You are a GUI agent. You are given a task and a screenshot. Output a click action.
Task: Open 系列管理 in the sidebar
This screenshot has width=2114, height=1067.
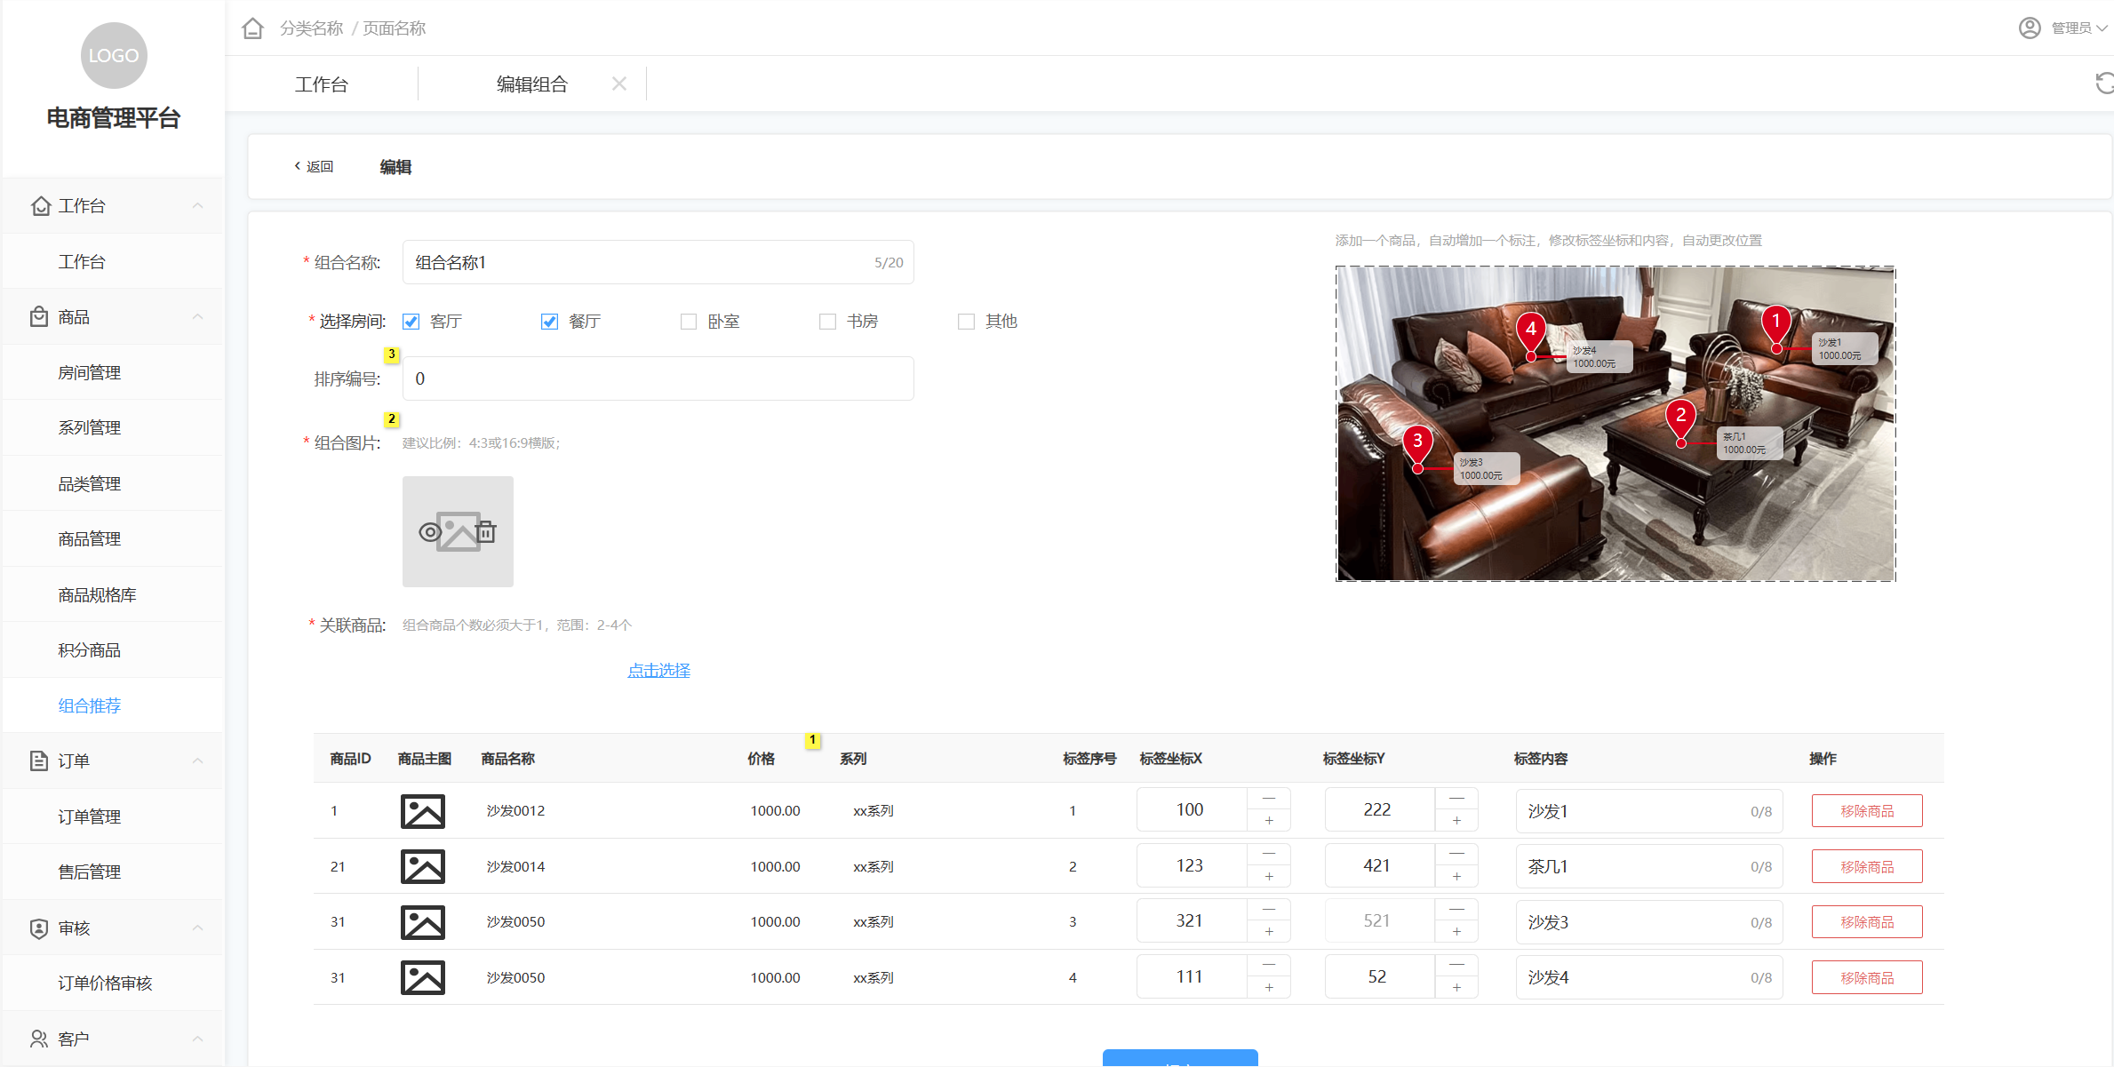click(89, 428)
